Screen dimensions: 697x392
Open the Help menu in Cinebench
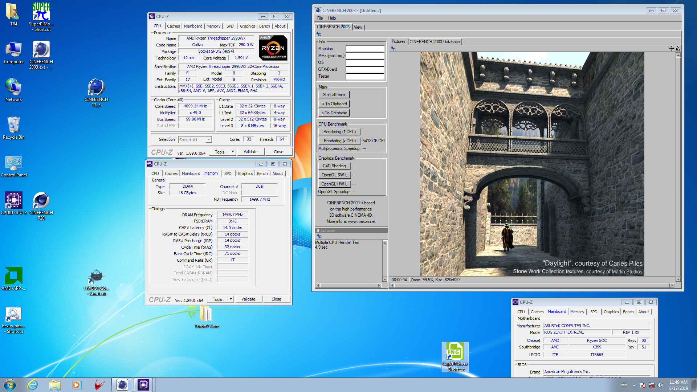[x=332, y=18]
